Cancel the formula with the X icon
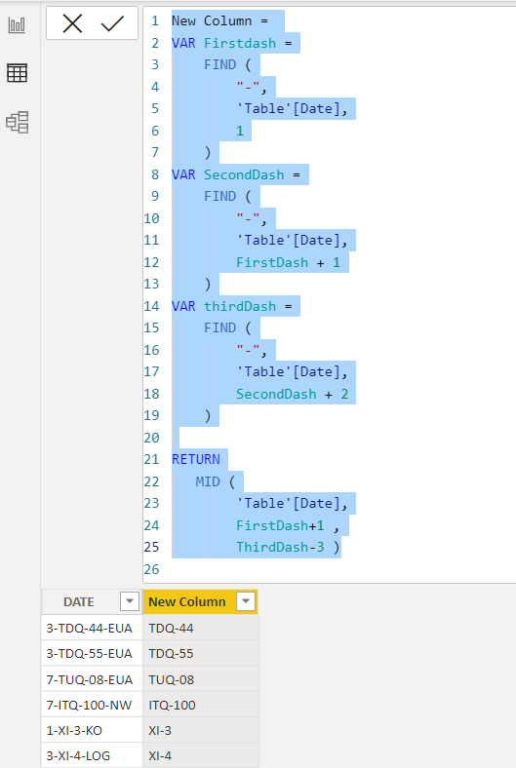516x768 pixels. [72, 23]
